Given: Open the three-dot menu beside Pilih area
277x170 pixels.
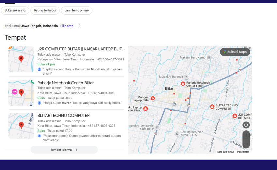Looking at the screenshot, I should 79,26.
